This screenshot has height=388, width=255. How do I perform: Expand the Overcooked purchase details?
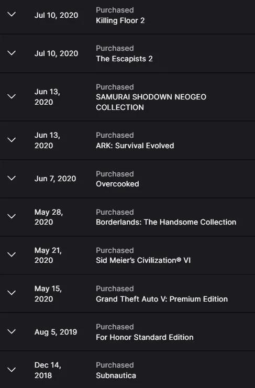[x=12, y=178]
